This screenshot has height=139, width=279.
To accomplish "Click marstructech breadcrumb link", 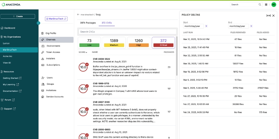I will pos(87,15).
